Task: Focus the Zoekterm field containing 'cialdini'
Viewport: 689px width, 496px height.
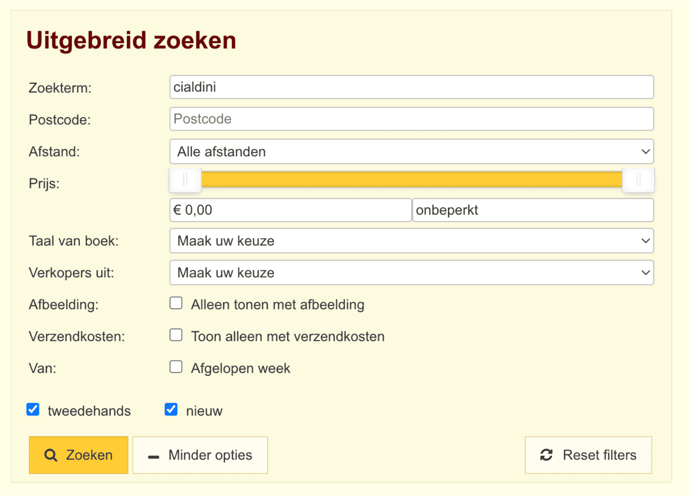Action: [x=412, y=87]
